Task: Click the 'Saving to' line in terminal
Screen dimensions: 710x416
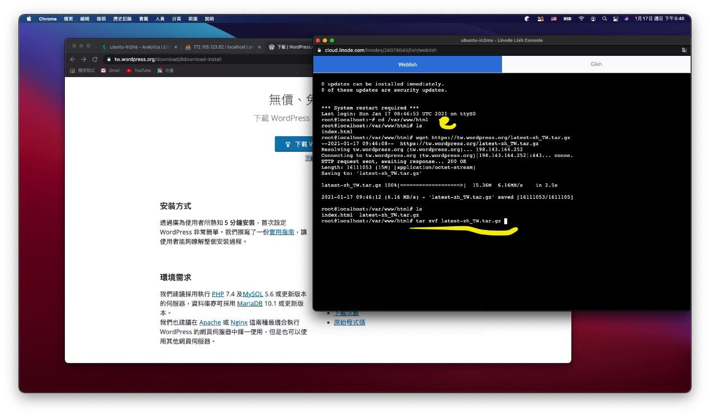Action: pos(371,173)
